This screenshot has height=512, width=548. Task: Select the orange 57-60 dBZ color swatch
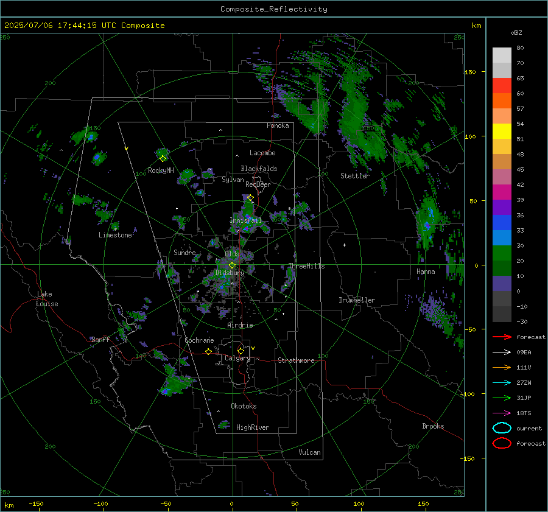tap(502, 100)
